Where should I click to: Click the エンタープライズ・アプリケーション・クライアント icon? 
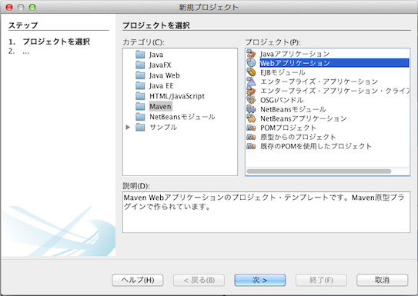[x=251, y=91]
